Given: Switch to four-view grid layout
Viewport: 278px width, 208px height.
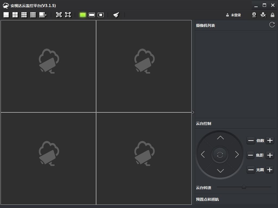Looking at the screenshot, I should [15, 15].
